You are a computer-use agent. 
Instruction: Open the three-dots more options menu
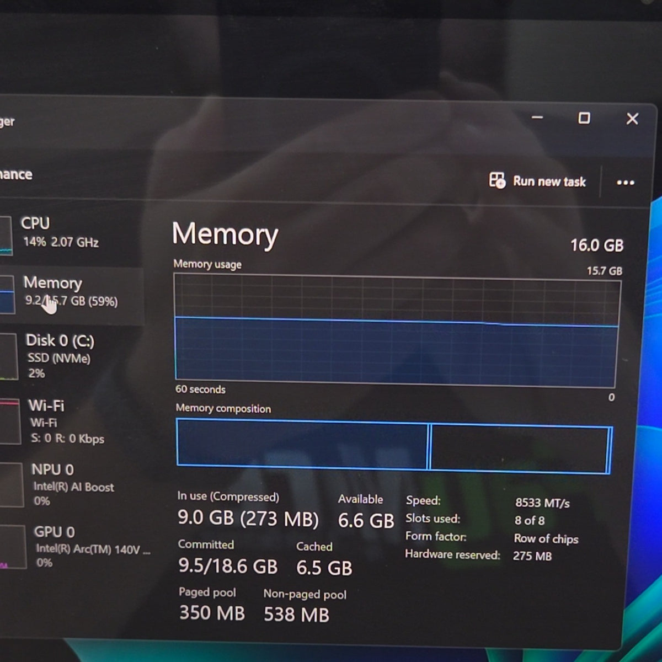pyautogui.click(x=625, y=182)
